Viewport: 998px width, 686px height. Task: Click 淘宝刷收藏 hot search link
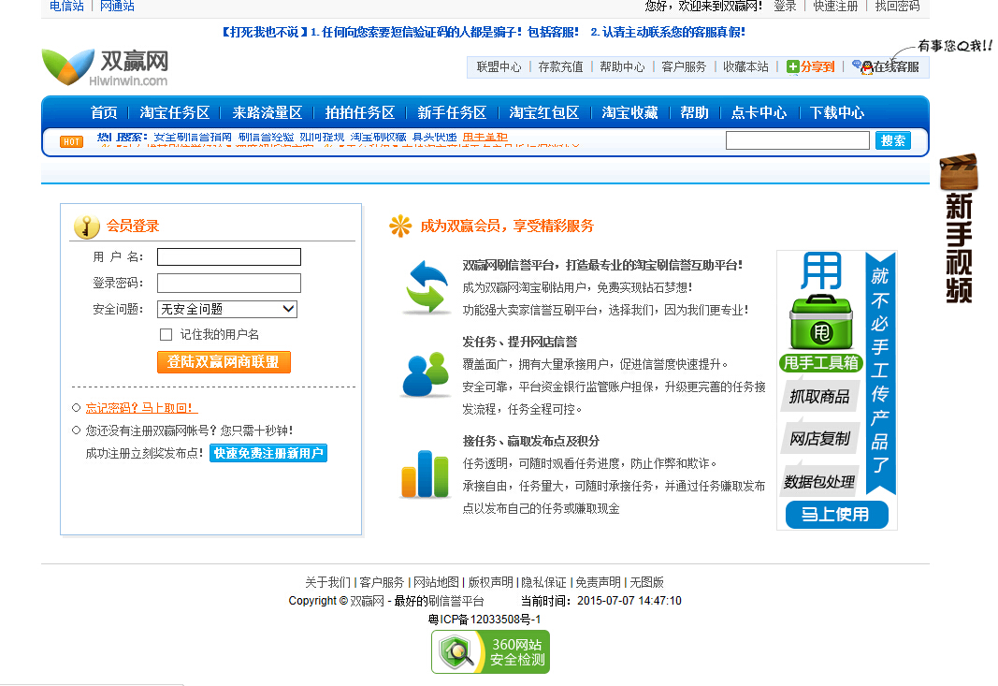[x=378, y=137]
